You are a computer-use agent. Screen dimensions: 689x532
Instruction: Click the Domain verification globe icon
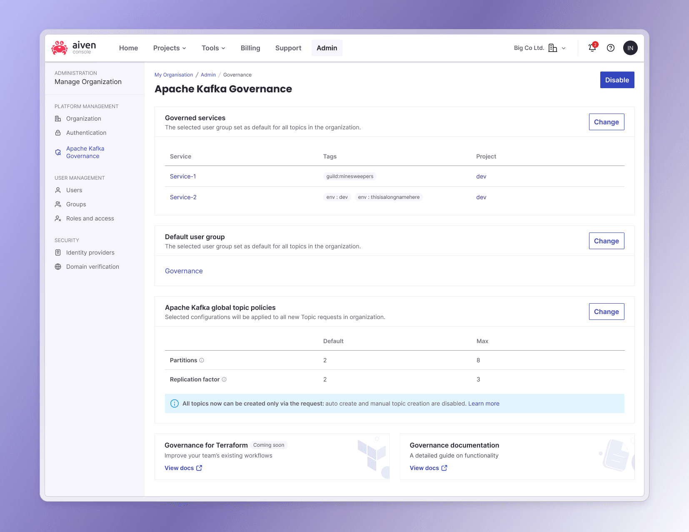tap(58, 267)
